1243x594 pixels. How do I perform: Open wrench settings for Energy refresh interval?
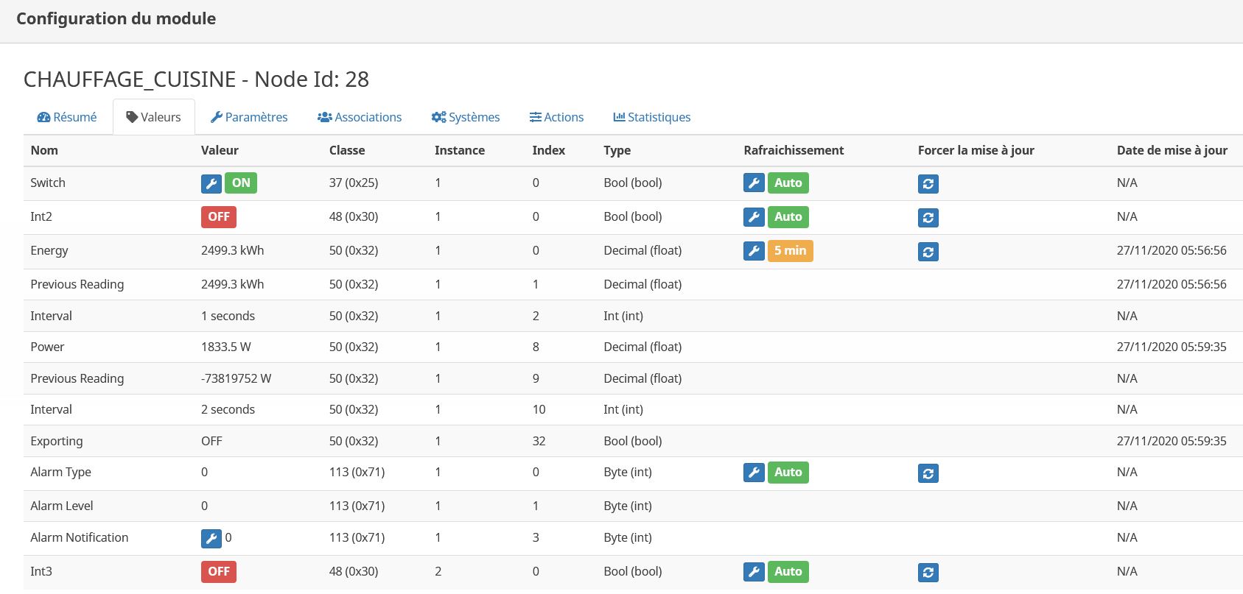tap(754, 251)
